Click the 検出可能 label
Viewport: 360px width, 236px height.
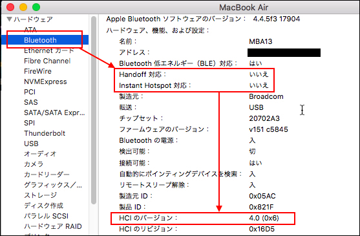[134, 151]
